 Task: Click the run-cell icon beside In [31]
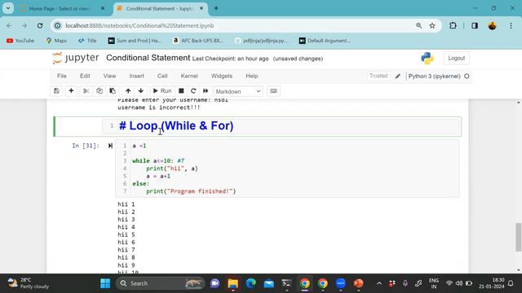coord(110,146)
